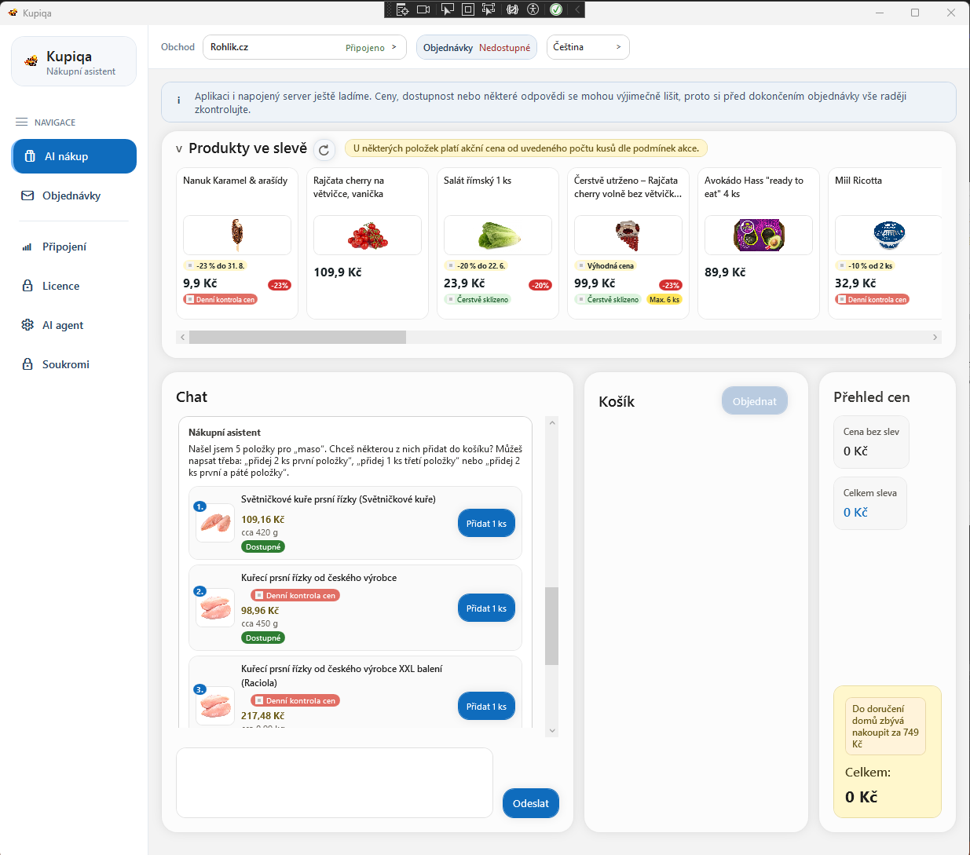Viewport: 970px width, 855px height.
Task: Select the Čerstvě utrženo Rajčata cherry image
Action: (x=628, y=235)
